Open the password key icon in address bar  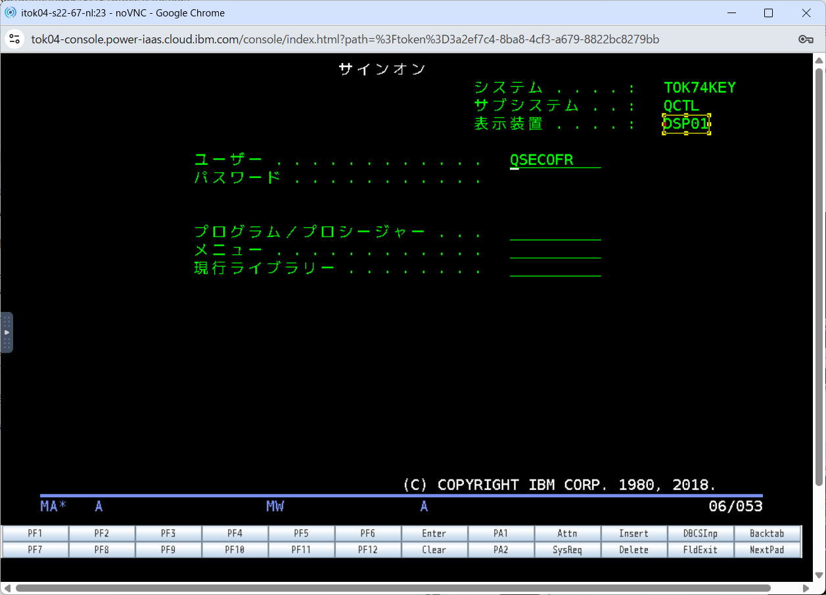point(806,39)
